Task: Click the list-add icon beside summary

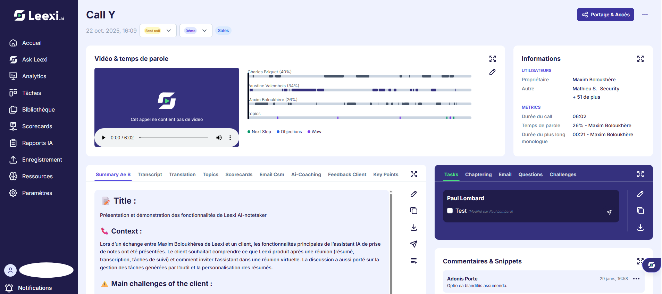Action: (x=414, y=261)
